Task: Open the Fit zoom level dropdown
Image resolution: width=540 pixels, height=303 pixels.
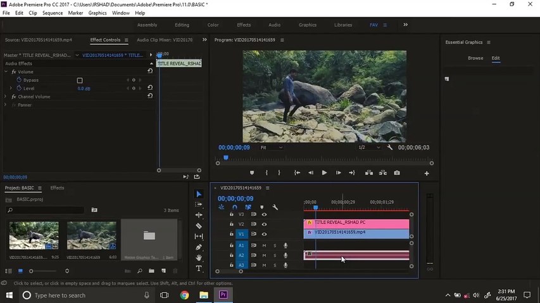Action: (x=272, y=148)
